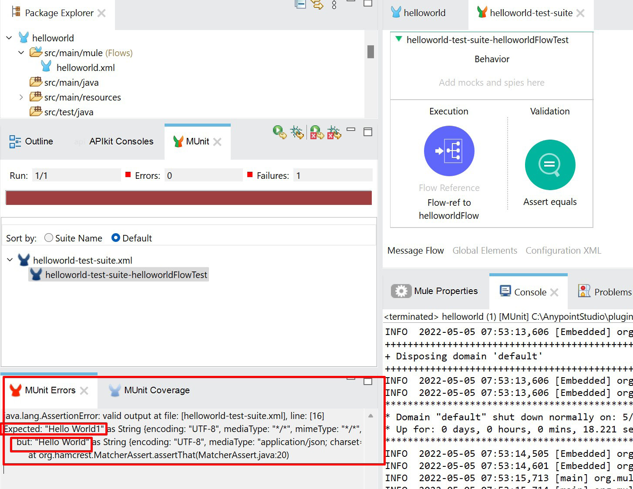The image size is (633, 489).
Task: Click the Failures count field
Action: point(333,175)
